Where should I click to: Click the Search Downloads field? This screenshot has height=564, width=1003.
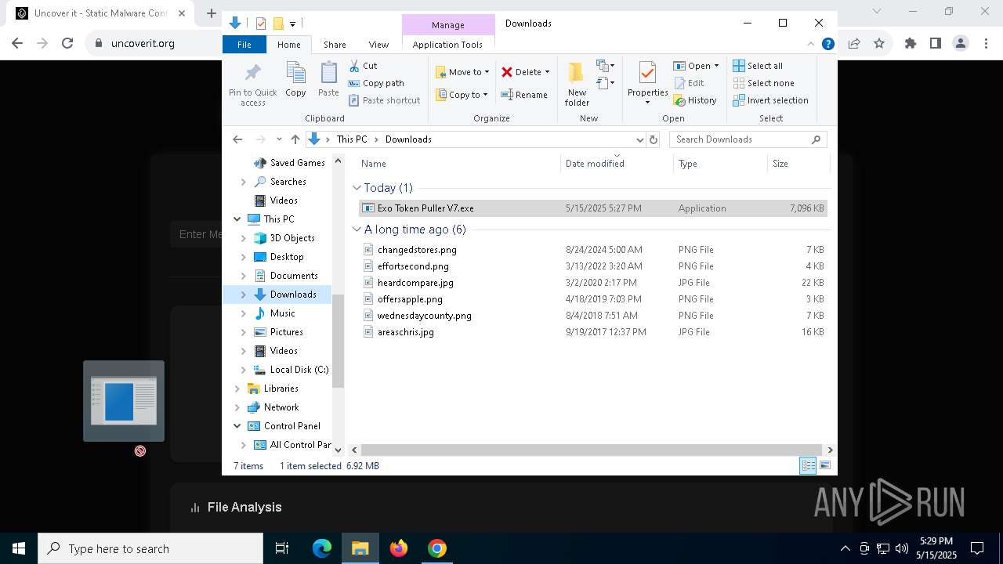(748, 139)
